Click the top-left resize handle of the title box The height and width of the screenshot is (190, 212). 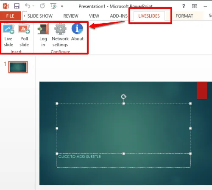point(57,103)
